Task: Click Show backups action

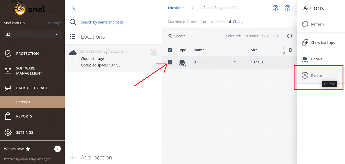Action: 322,43
